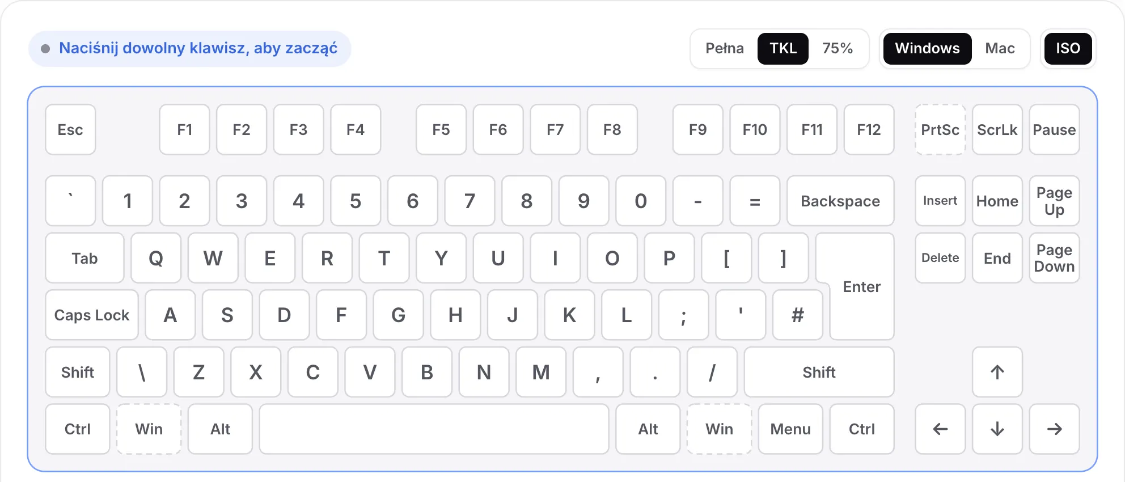Image resolution: width=1125 pixels, height=482 pixels.
Task: Click the space bar key
Action: point(434,429)
